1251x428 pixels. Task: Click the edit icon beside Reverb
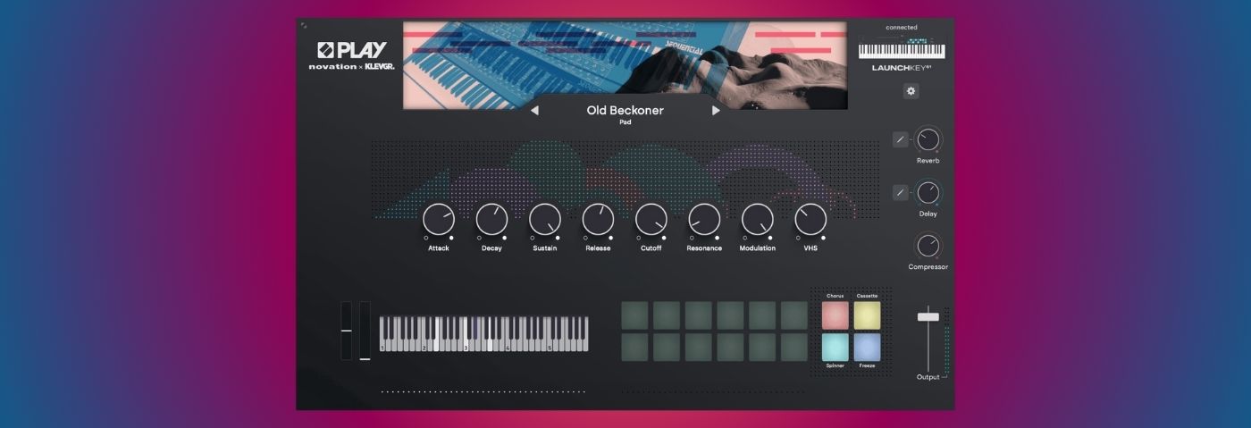tap(900, 139)
